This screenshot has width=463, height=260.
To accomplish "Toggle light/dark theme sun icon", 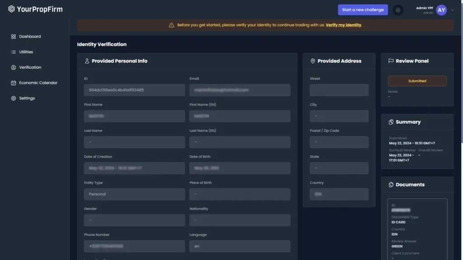I will [398, 10].
